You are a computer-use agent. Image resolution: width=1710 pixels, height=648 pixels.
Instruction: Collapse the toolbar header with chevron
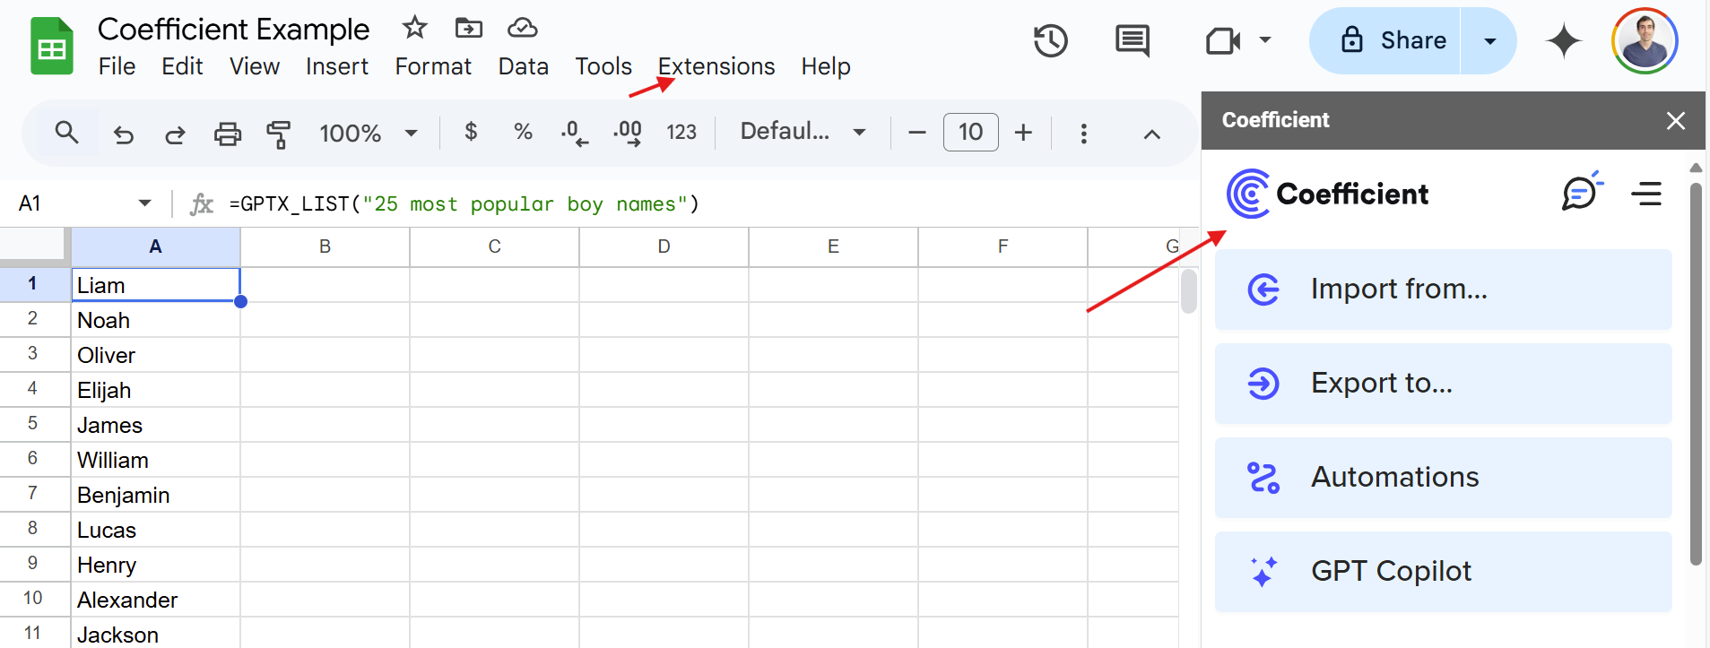pos(1151,134)
